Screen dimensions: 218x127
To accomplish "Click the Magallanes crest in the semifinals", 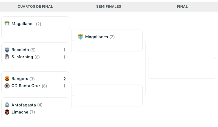I will click(x=80, y=37).
